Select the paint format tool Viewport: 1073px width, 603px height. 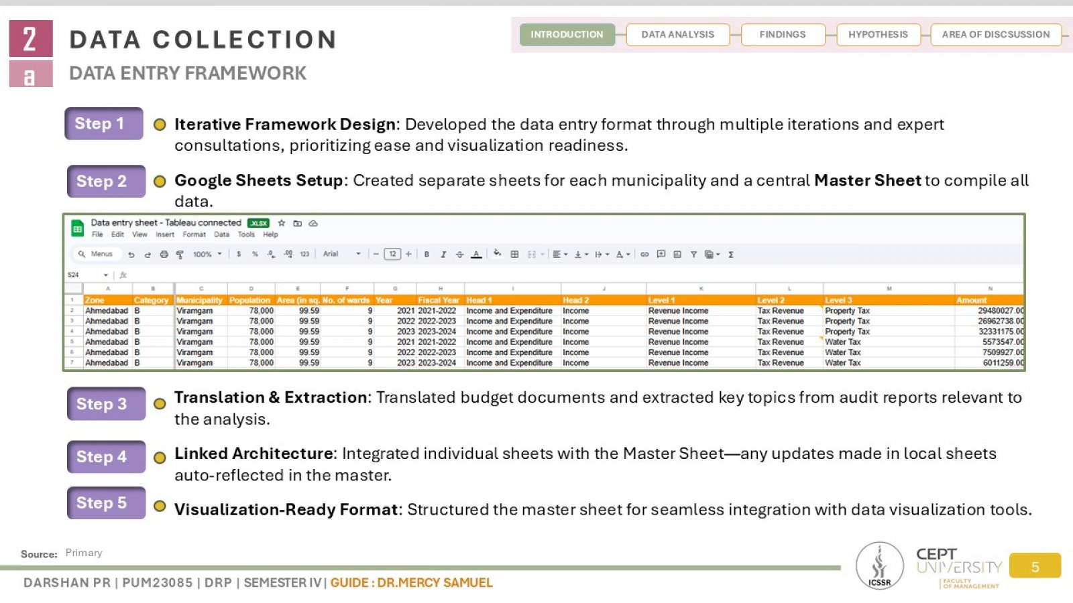[180, 255]
